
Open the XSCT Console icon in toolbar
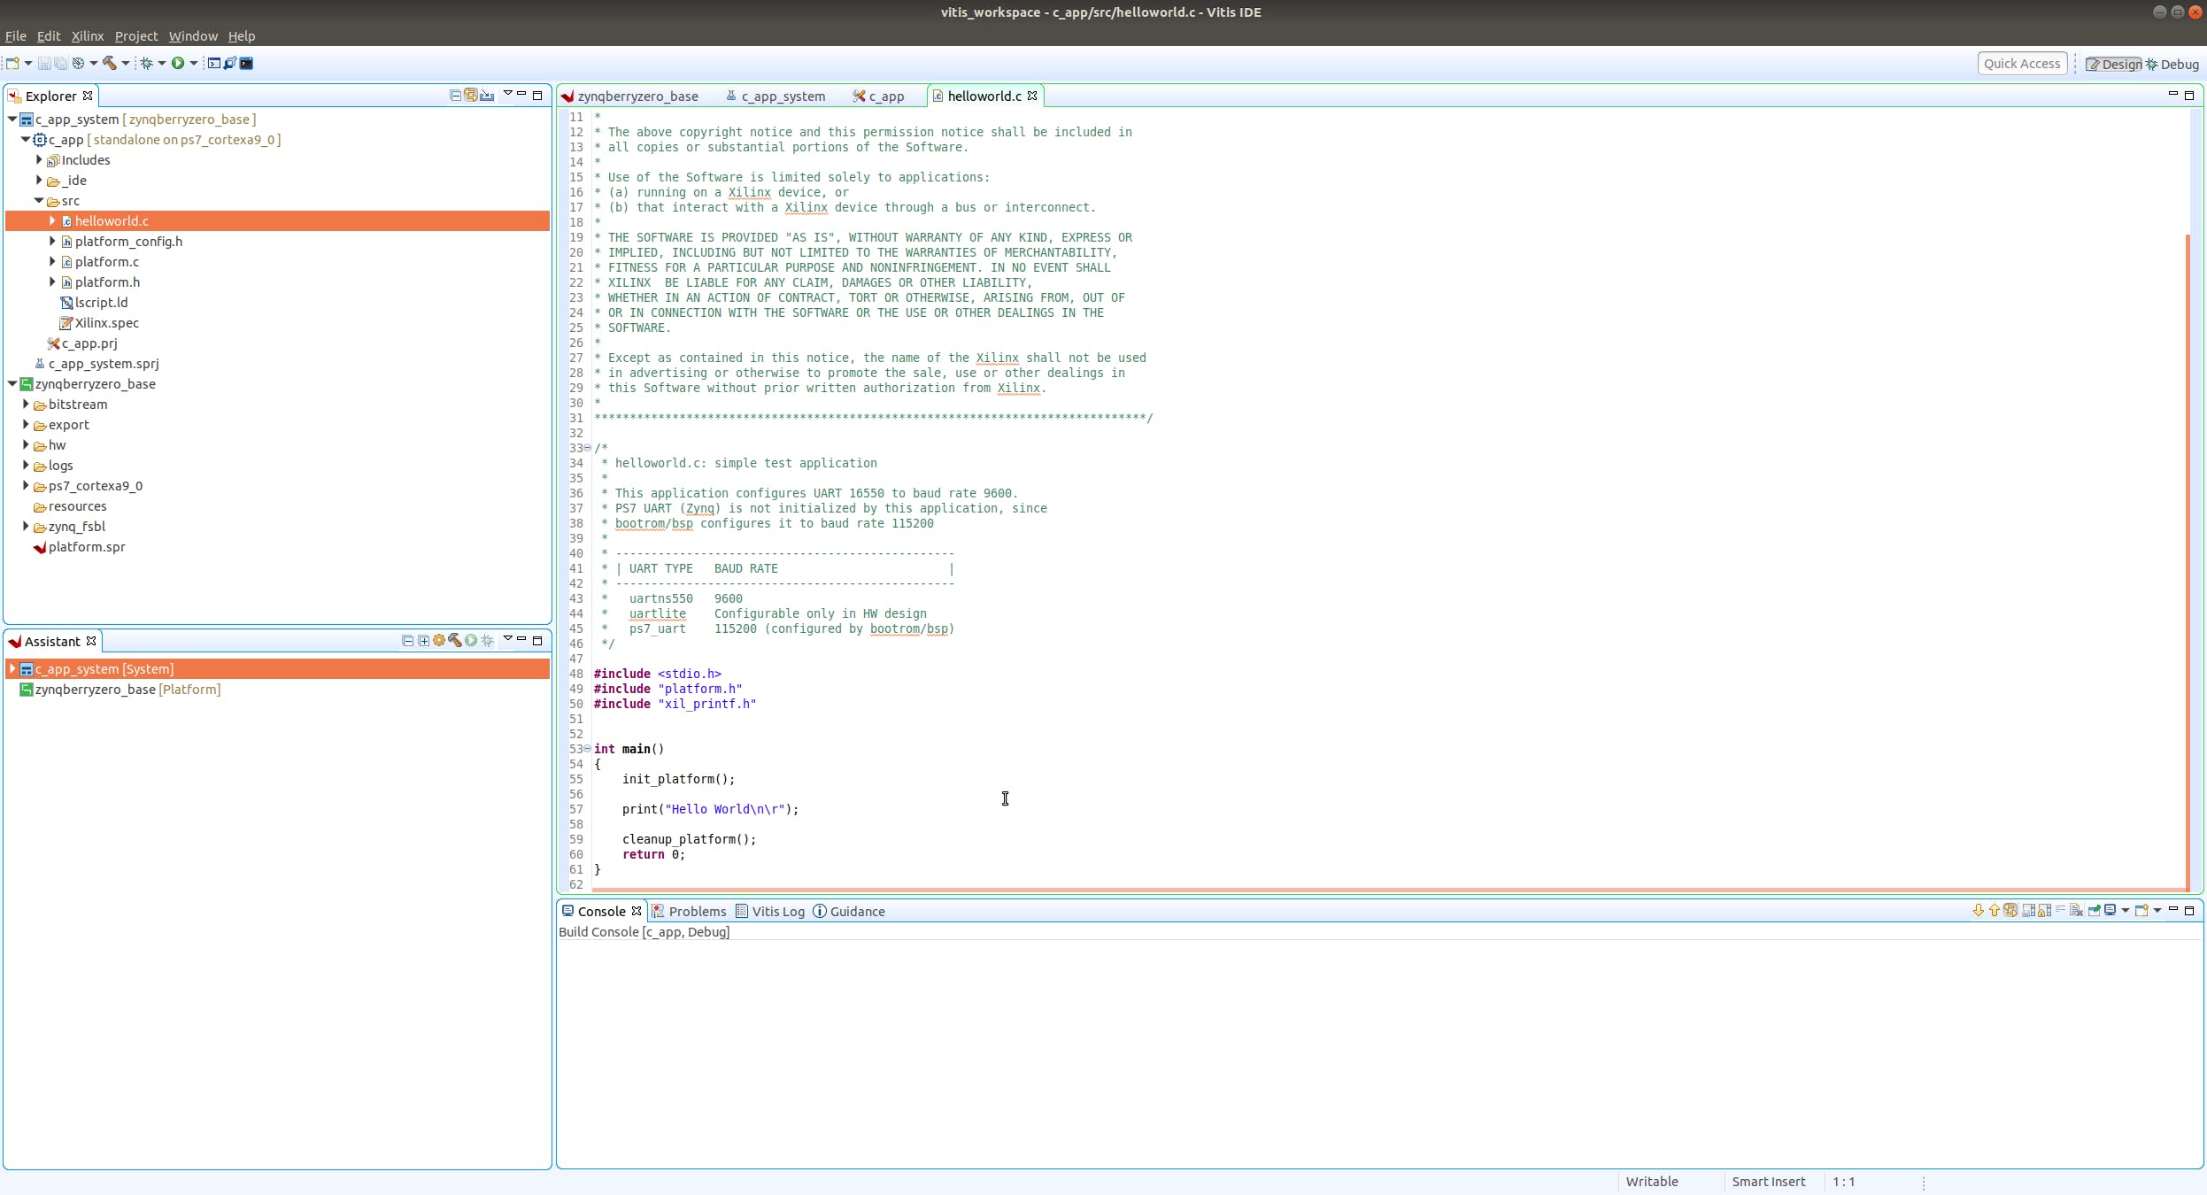214,63
